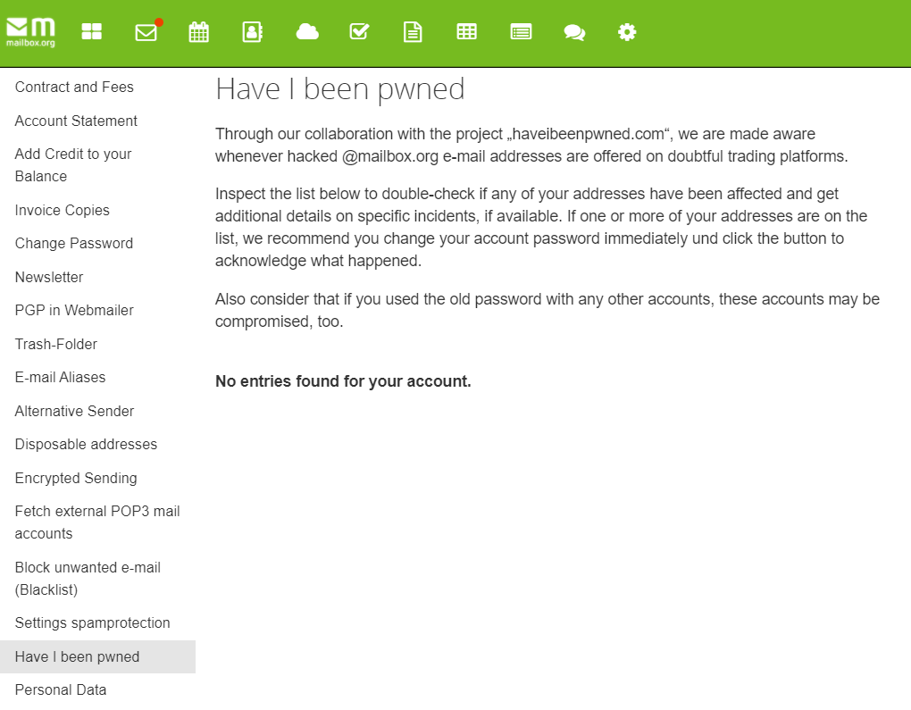Open PGP in Webmailer settings

[x=74, y=311]
